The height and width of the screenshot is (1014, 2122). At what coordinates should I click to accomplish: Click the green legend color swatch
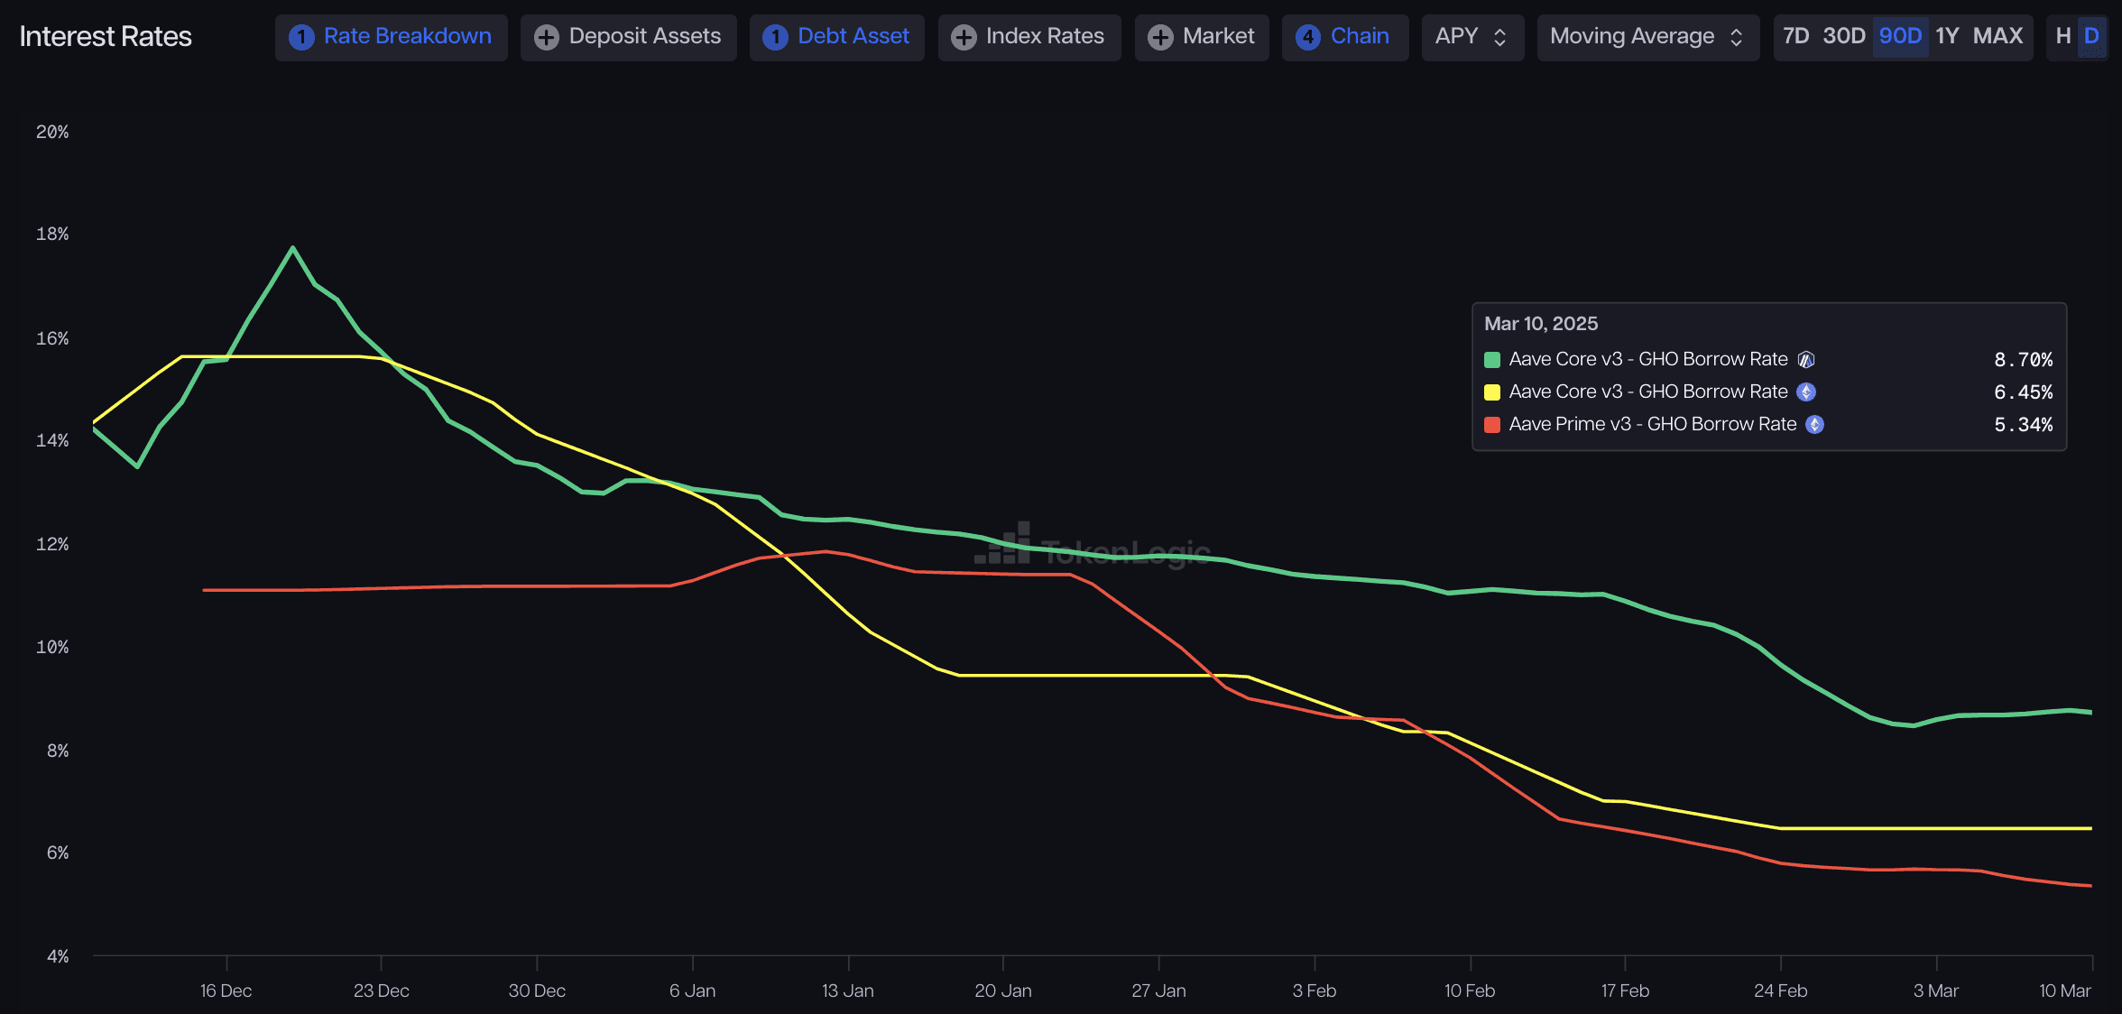1492,360
